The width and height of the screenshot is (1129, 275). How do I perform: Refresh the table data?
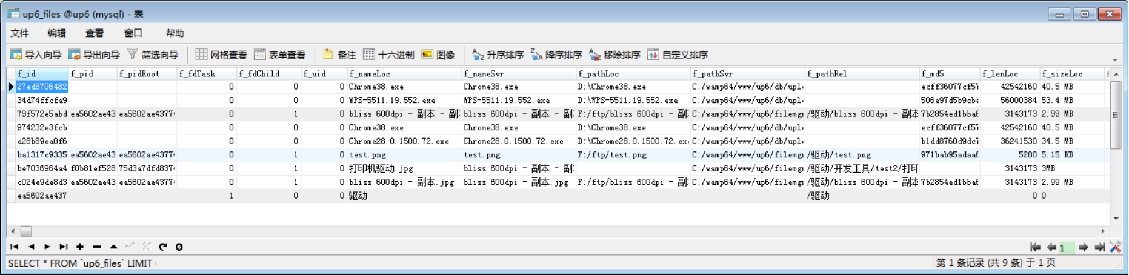[x=162, y=247]
